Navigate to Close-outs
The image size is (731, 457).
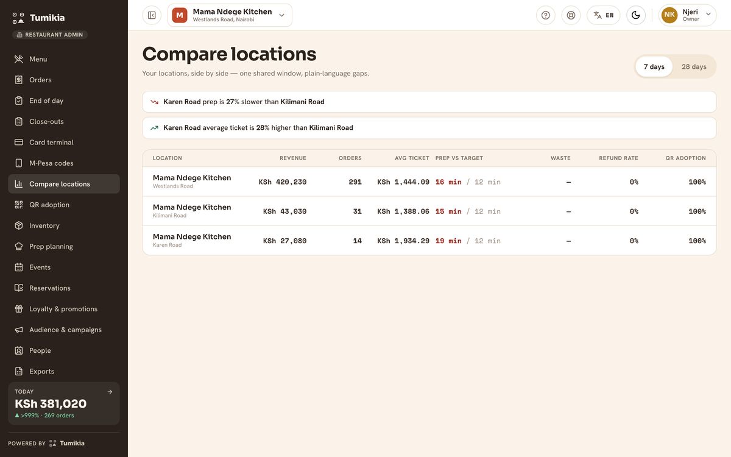pos(64,121)
